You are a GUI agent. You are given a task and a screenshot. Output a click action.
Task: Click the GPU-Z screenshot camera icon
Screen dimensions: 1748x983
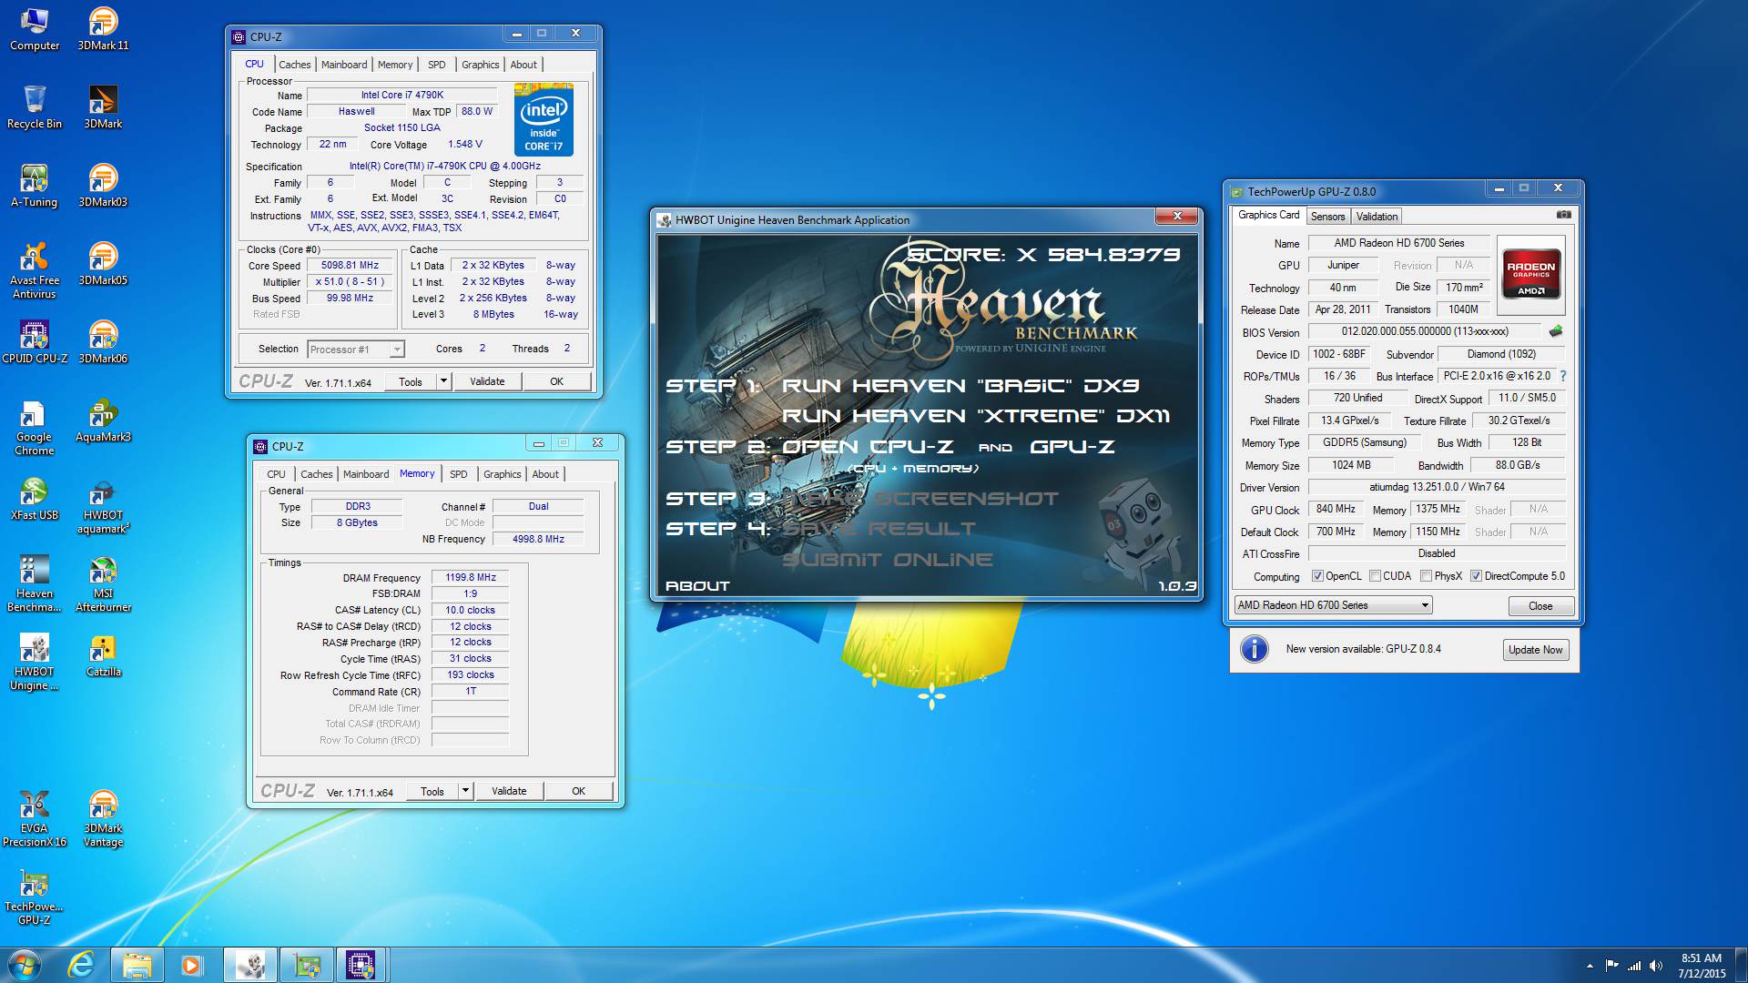[1563, 215]
